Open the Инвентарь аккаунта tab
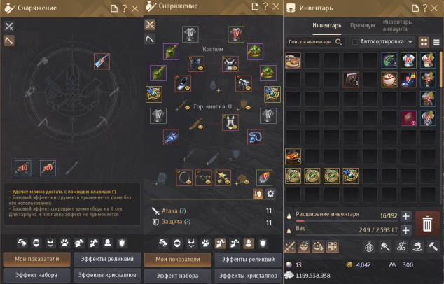The width and height of the screenshot is (444, 284). (397, 25)
